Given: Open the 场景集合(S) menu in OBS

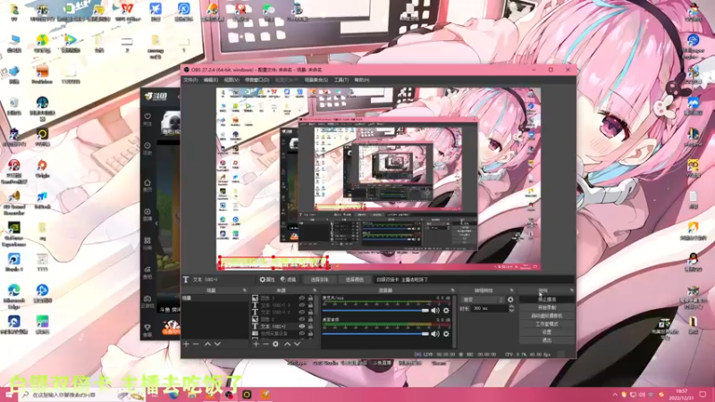Looking at the screenshot, I should click(x=316, y=80).
